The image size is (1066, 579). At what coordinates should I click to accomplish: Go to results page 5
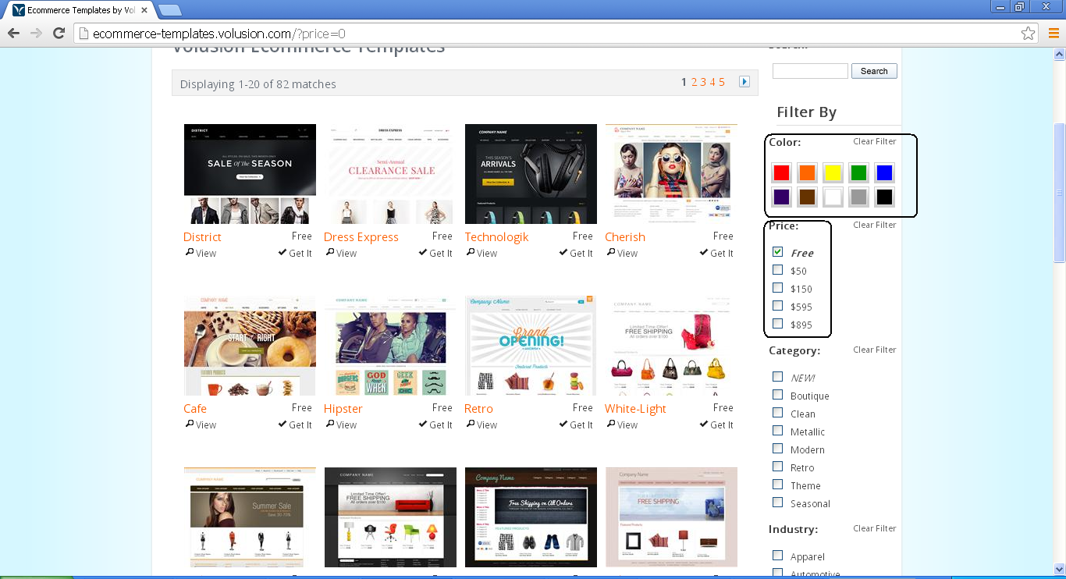[722, 82]
